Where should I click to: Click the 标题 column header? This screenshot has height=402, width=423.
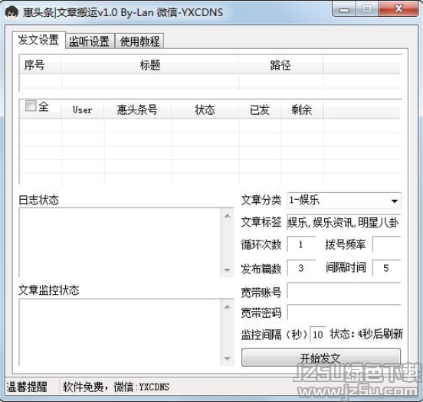pos(150,65)
